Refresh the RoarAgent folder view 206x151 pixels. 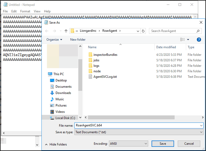[143, 31]
